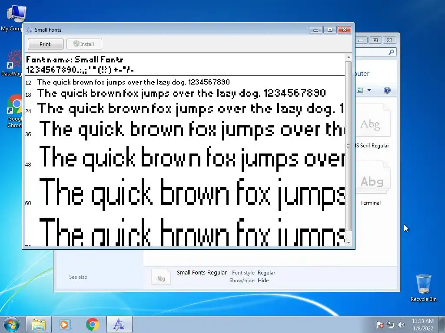The height and width of the screenshot is (333, 445).
Task: Click the vertical scrollbar thumb of font preview
Action: coord(349,146)
